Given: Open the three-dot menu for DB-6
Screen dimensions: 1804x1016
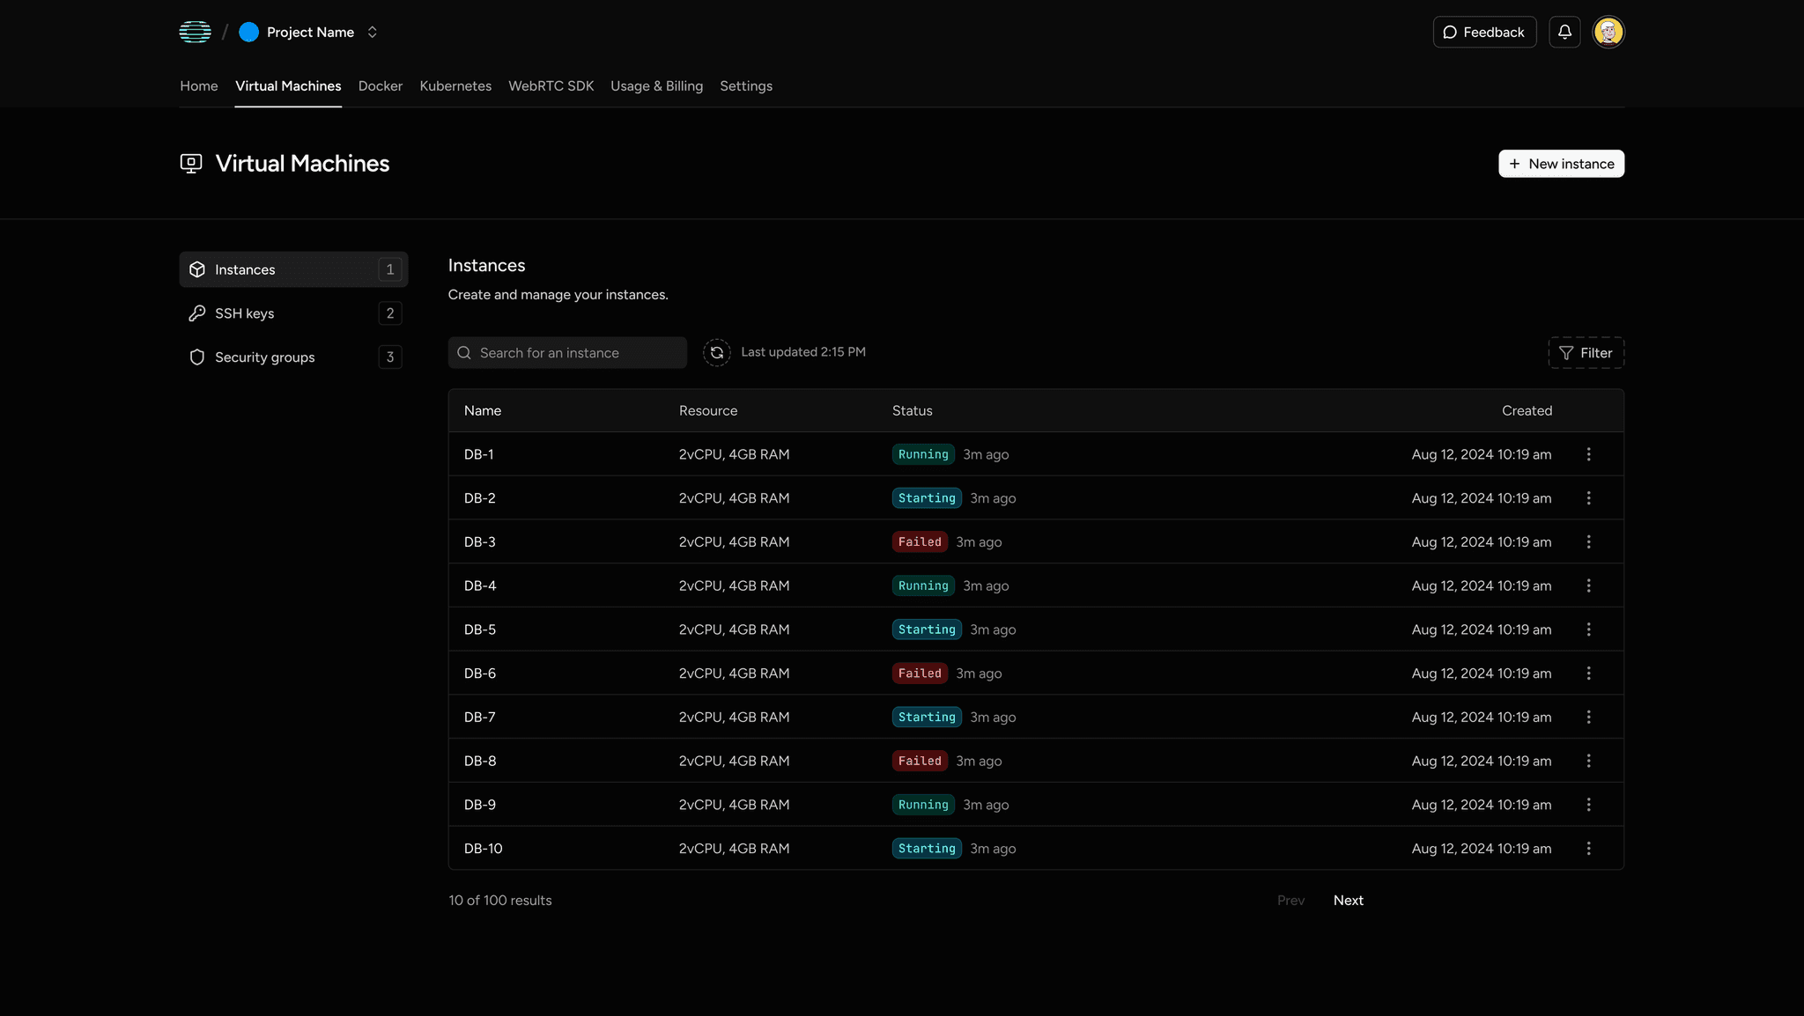Looking at the screenshot, I should pyautogui.click(x=1588, y=674).
